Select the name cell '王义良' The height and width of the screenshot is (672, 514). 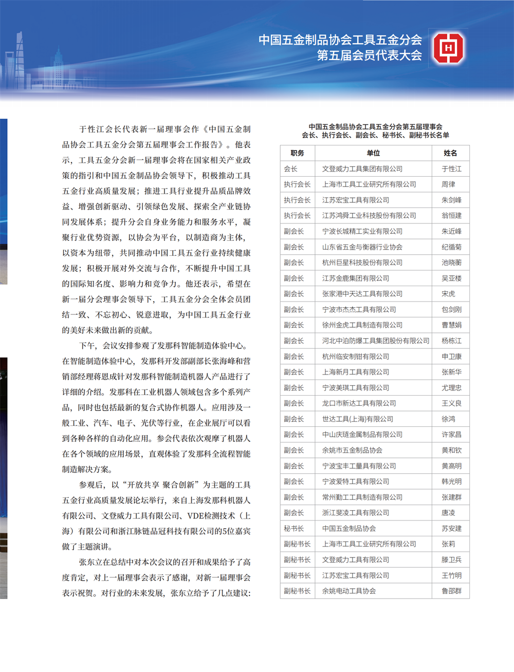click(x=452, y=403)
